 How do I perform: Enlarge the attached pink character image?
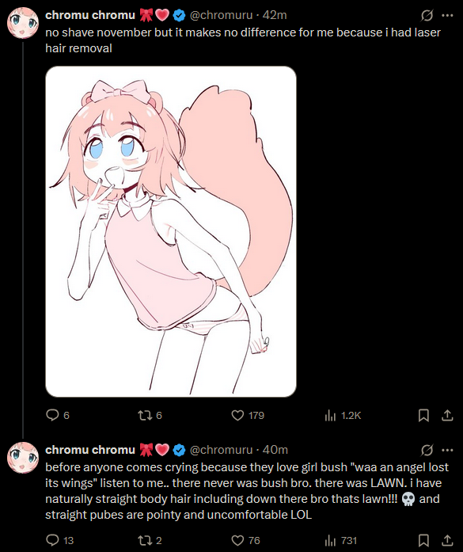coord(171,231)
